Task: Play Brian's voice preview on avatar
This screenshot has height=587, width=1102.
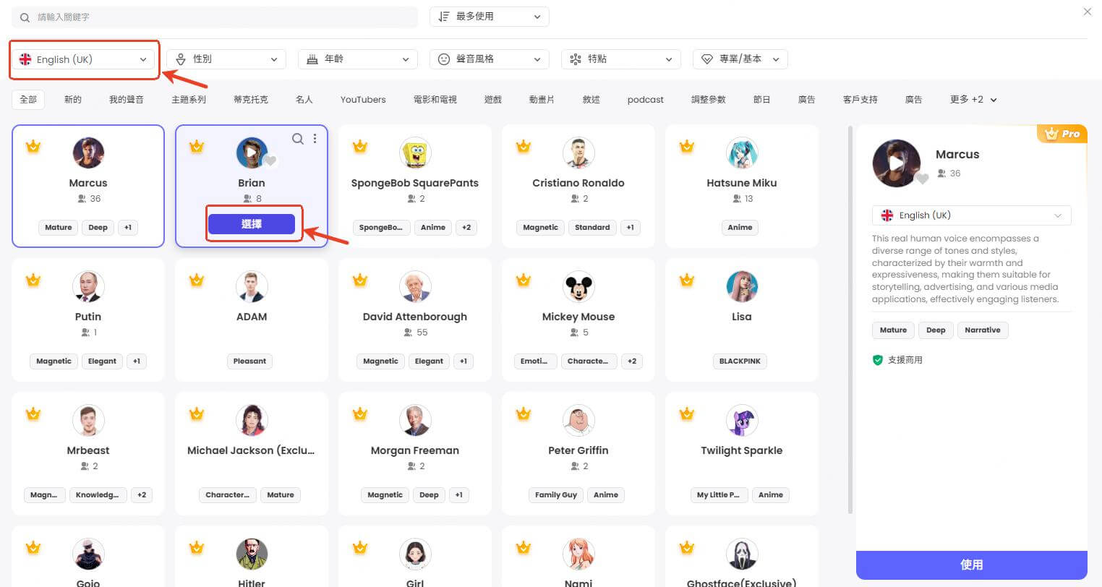Action: [x=251, y=153]
